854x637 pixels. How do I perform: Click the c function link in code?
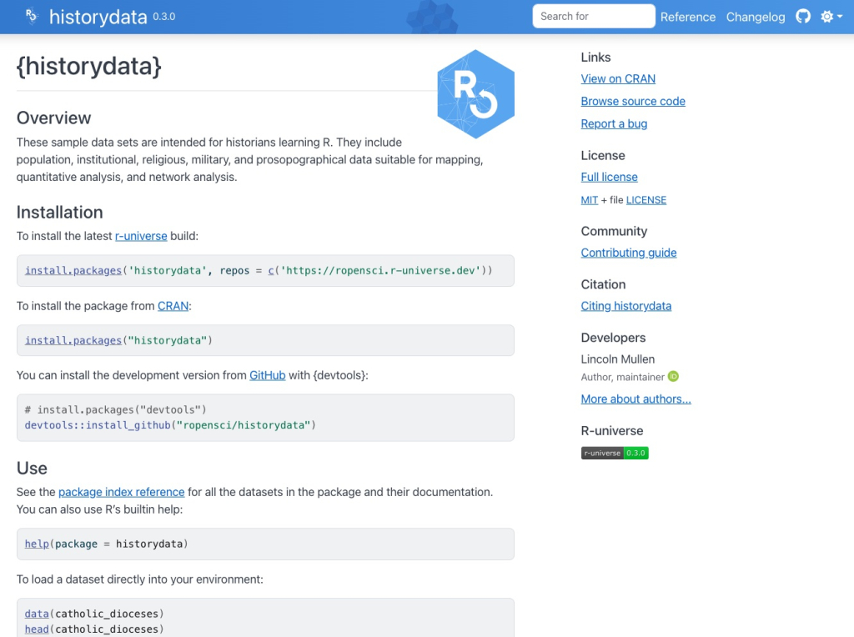[271, 271]
